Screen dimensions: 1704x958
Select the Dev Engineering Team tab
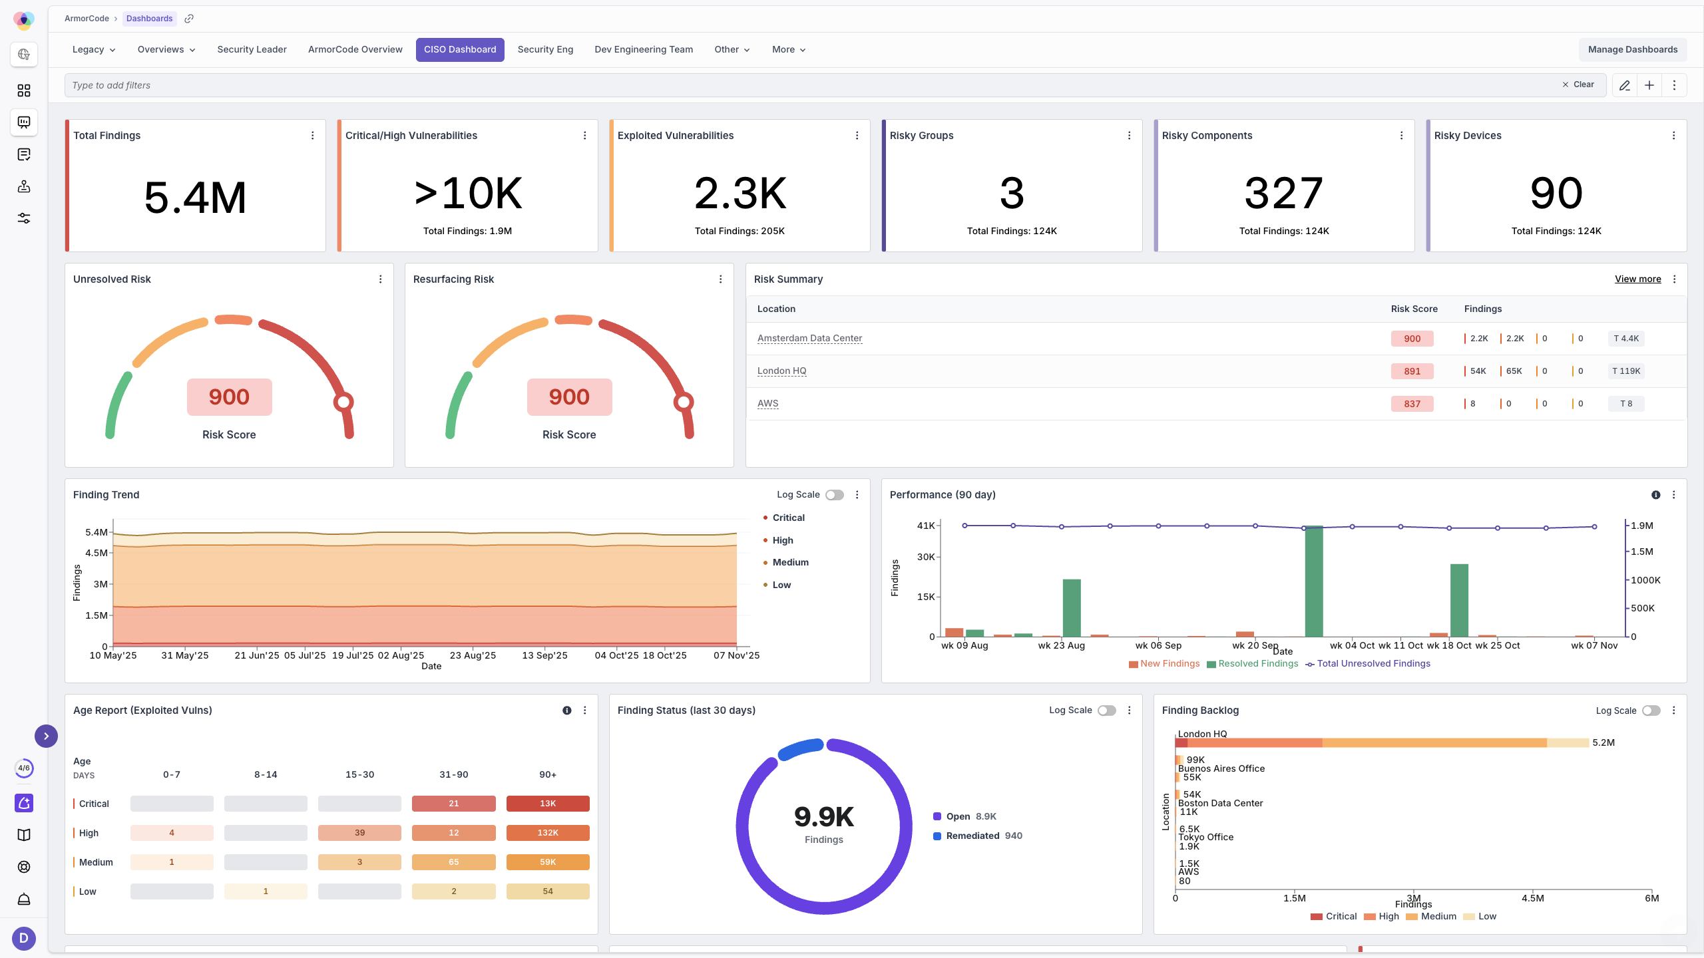(644, 50)
